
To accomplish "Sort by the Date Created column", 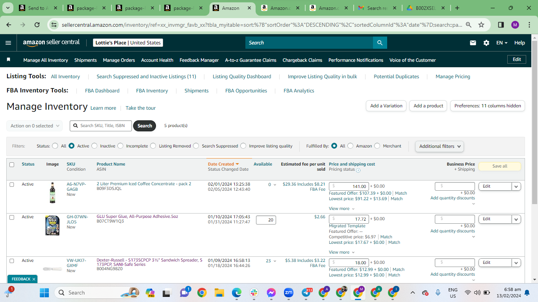I will pyautogui.click(x=223, y=164).
